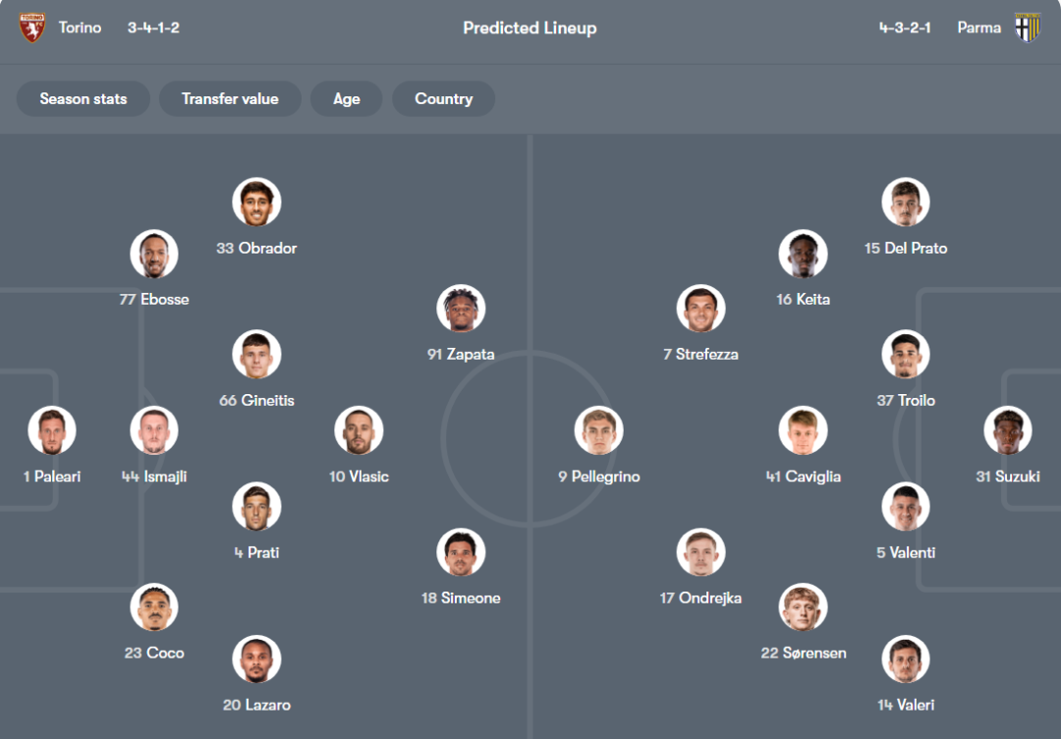Click the Del Prato name label
The image size is (1061, 739).
click(x=906, y=249)
